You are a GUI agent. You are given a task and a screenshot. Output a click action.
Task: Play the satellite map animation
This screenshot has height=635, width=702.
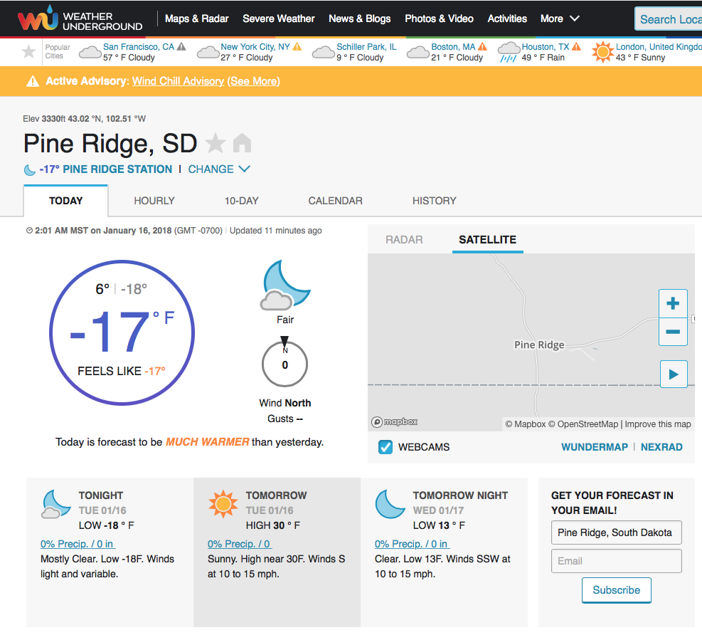[674, 374]
